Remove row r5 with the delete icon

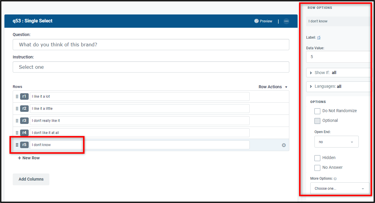pos(284,145)
